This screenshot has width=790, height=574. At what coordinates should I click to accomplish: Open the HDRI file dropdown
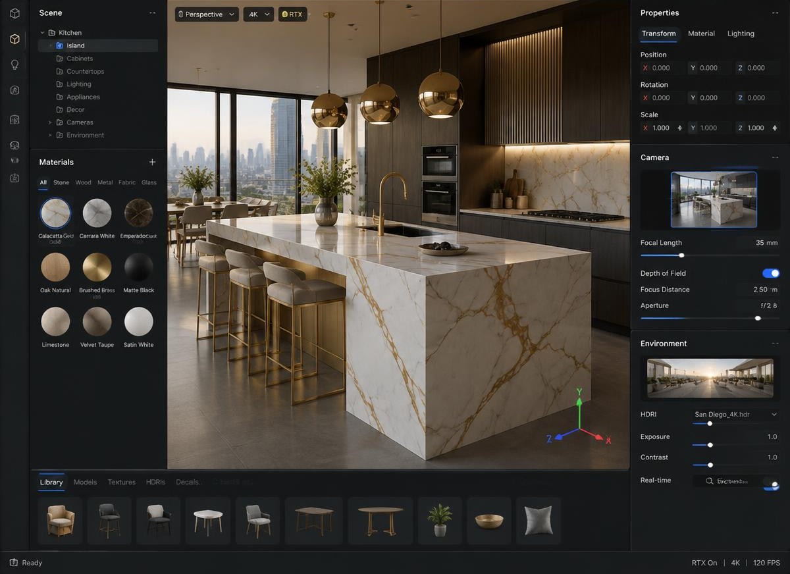[x=736, y=415]
